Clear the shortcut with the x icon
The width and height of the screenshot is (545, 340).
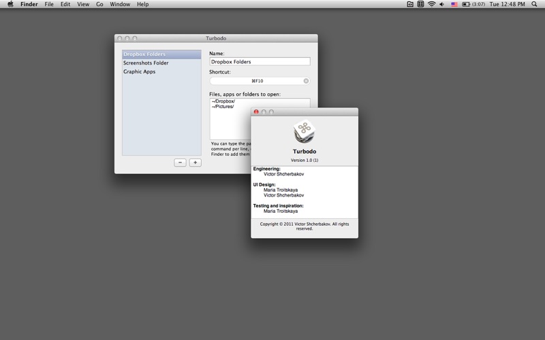click(306, 81)
